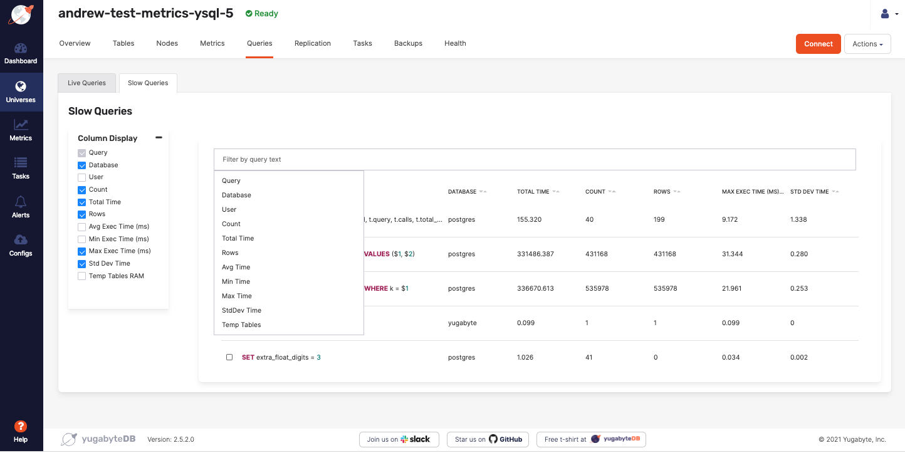Click the Yugabyte rocket logo
The image size is (905, 453).
(21, 14)
